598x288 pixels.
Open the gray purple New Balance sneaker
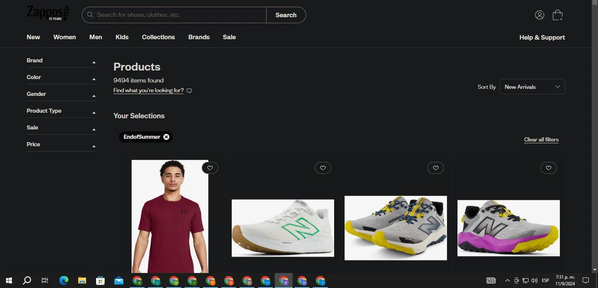(x=508, y=228)
